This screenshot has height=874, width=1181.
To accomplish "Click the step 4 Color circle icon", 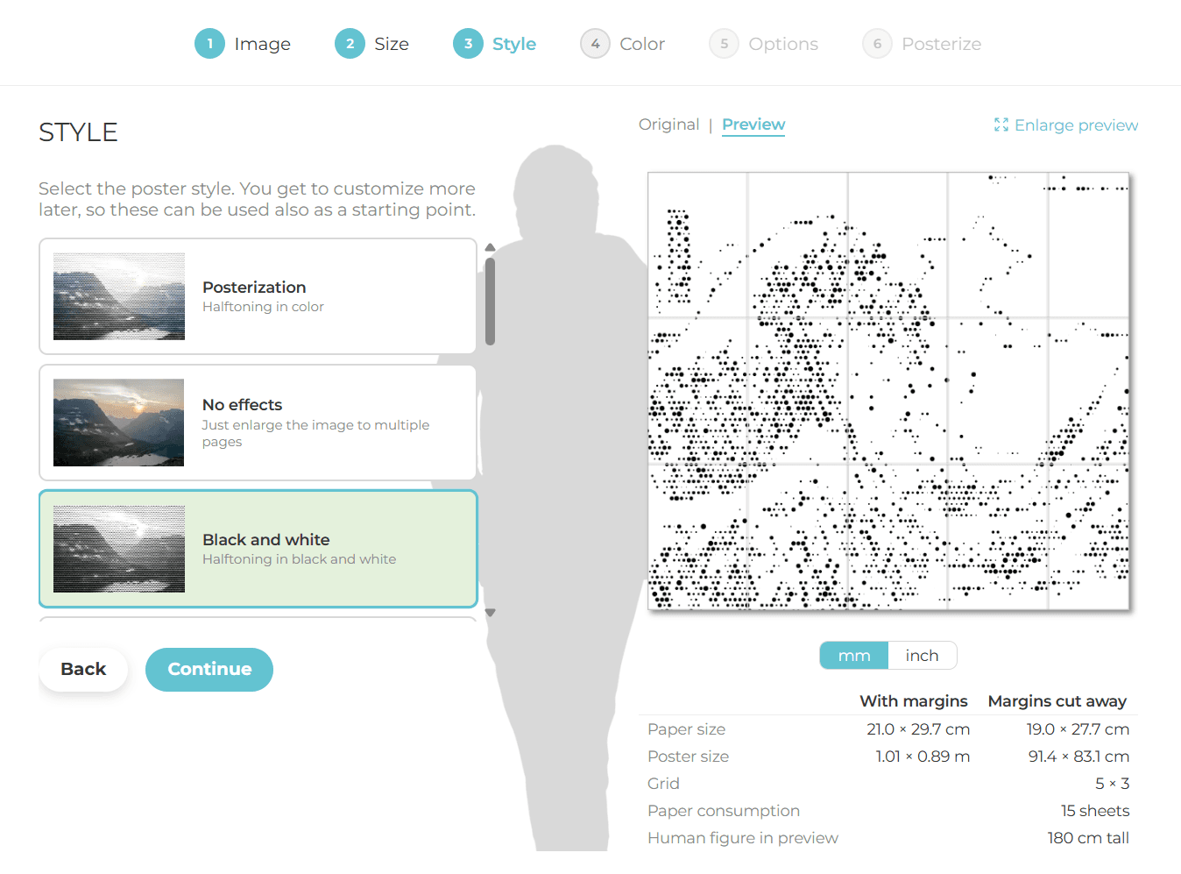I will pyautogui.click(x=595, y=44).
